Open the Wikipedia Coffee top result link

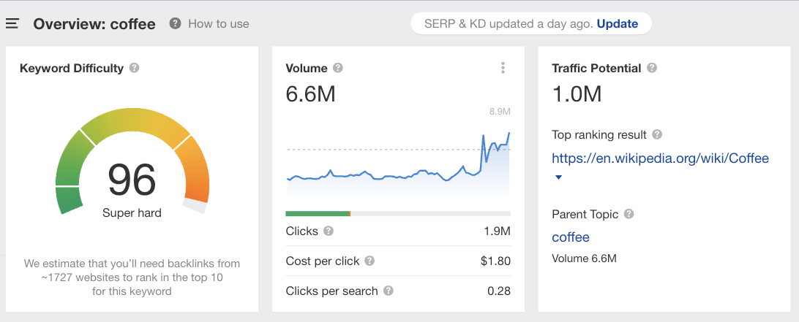pyautogui.click(x=660, y=158)
